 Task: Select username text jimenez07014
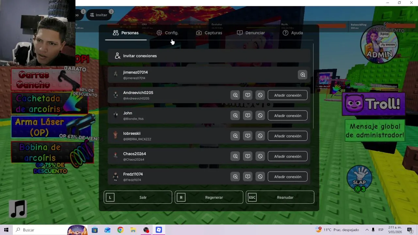point(135,72)
